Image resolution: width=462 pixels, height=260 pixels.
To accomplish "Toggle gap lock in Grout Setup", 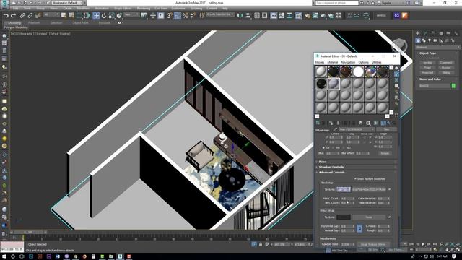I will click(x=359, y=228).
